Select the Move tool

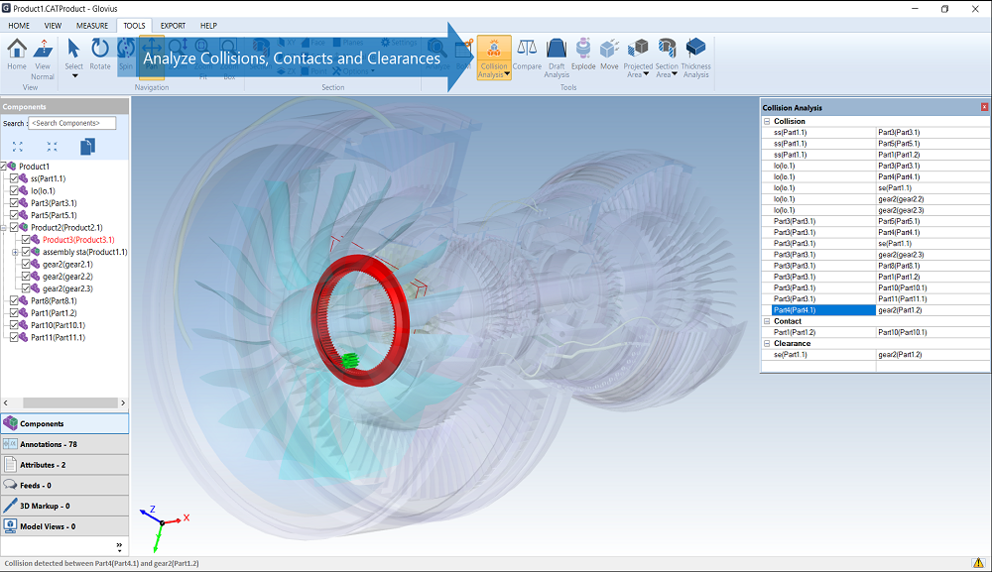click(x=609, y=54)
